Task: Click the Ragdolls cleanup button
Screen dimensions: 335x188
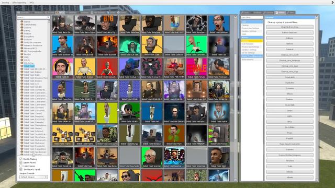Action: click(x=289, y=138)
